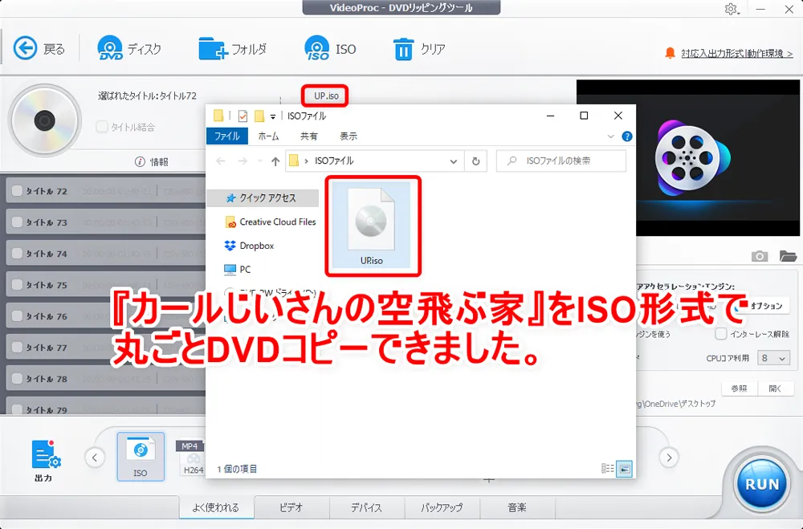Image resolution: width=803 pixels, height=529 pixels.
Task: Switch to the デバイス tab
Action: (x=366, y=507)
